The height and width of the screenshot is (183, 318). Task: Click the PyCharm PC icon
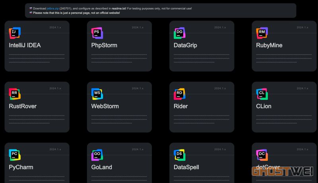[14, 154]
